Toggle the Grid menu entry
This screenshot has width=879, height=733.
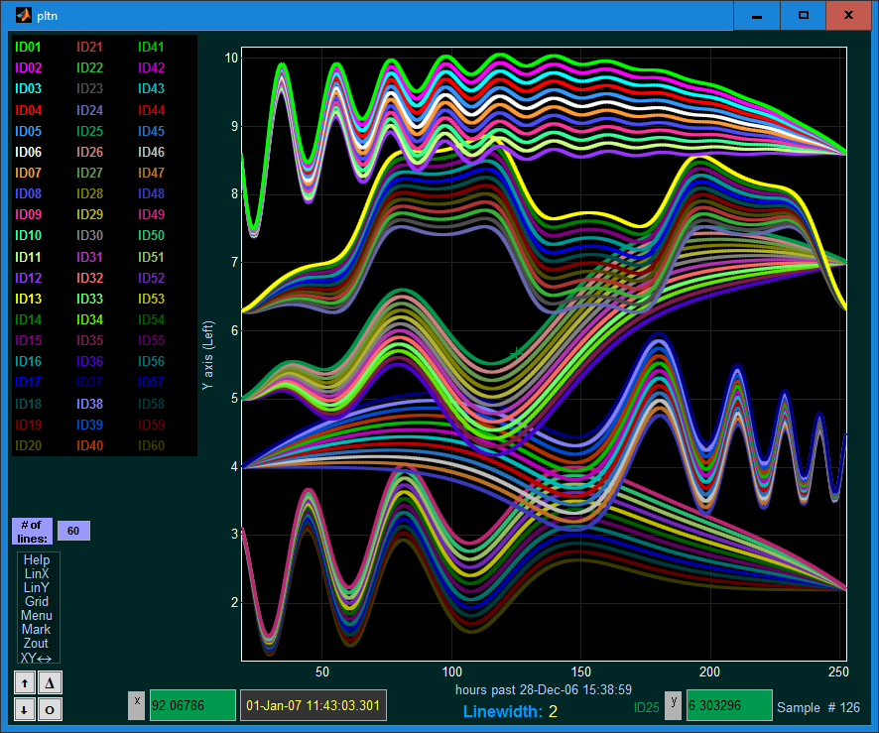point(37,601)
